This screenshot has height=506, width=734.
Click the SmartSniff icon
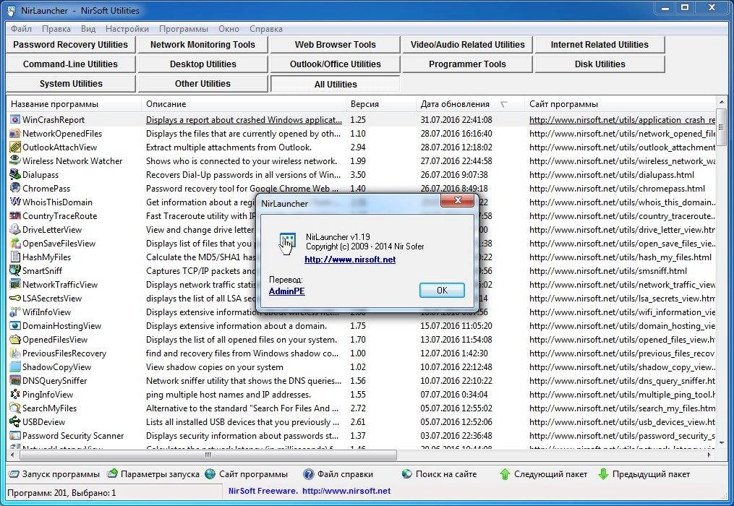click(x=15, y=270)
